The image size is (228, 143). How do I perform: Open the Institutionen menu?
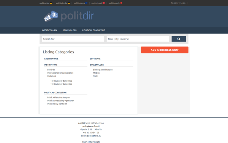[x=49, y=30]
